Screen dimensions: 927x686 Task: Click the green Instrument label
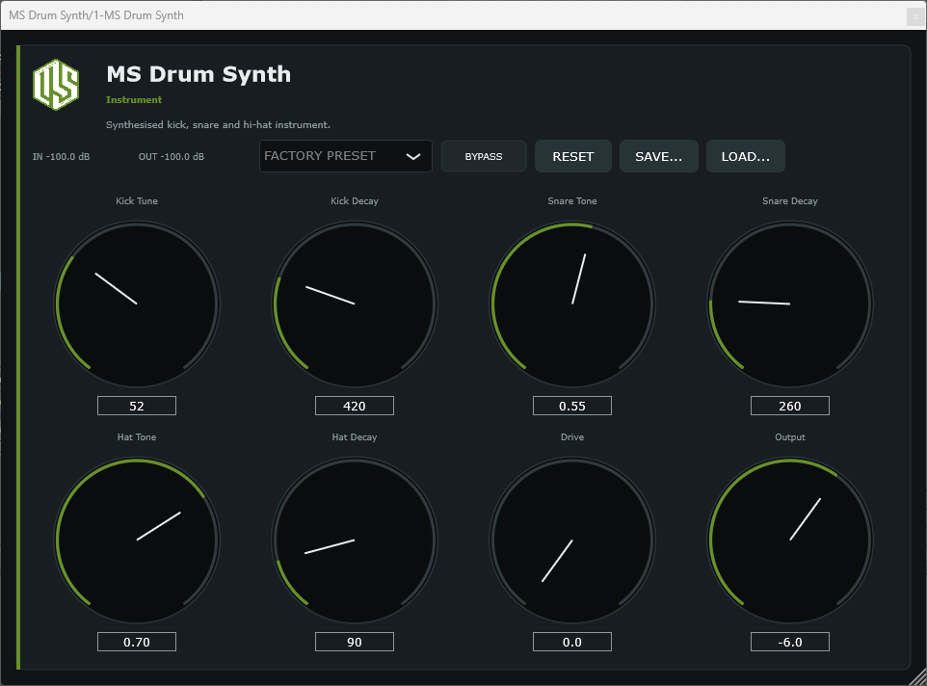(134, 100)
